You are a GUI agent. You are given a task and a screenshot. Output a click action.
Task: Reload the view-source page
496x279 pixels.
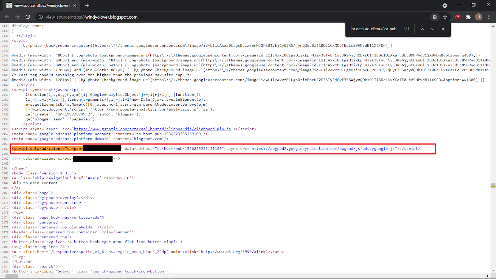click(28, 17)
